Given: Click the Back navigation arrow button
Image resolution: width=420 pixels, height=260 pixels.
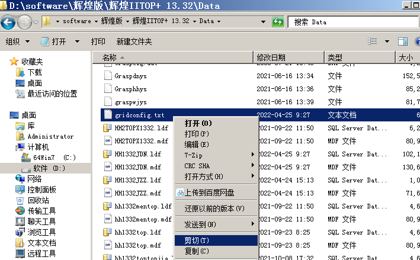Looking at the screenshot, I should pos(8,23).
